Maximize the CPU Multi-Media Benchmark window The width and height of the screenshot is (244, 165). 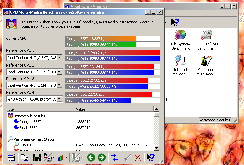pyautogui.click(x=153, y=12)
